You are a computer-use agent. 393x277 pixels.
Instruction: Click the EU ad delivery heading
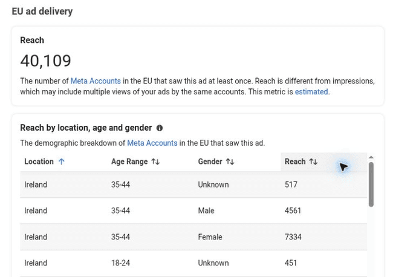42,11
